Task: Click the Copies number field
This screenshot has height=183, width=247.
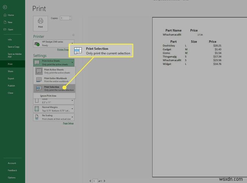Action: (x=65, y=18)
